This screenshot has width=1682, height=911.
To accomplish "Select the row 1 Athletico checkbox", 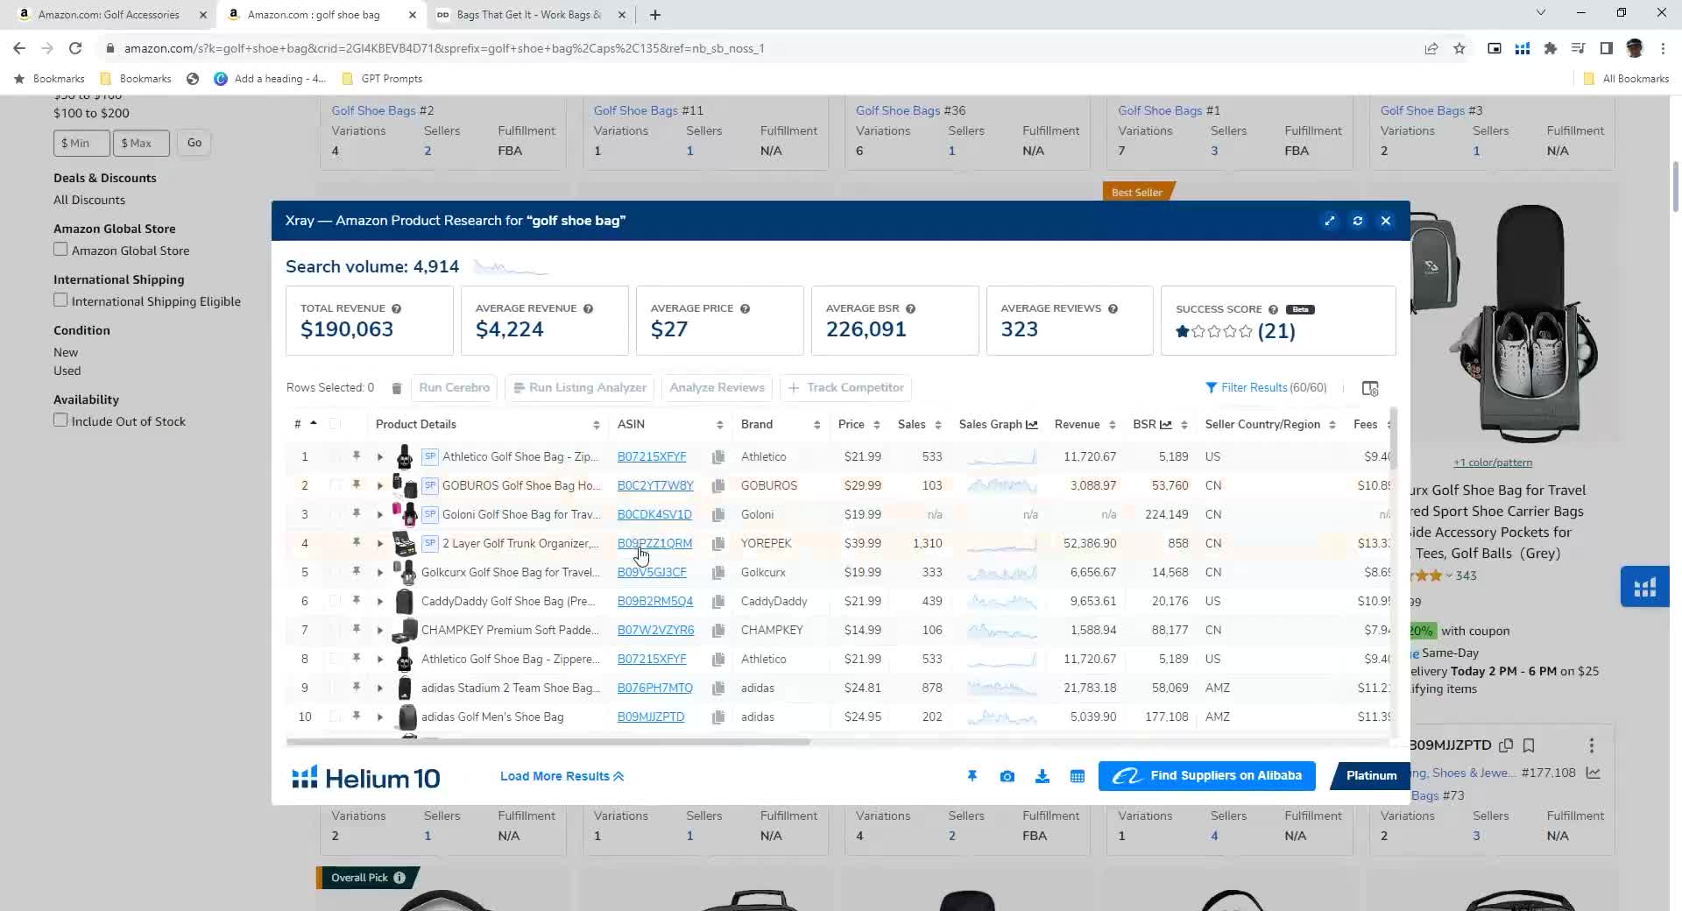I will (x=335, y=456).
